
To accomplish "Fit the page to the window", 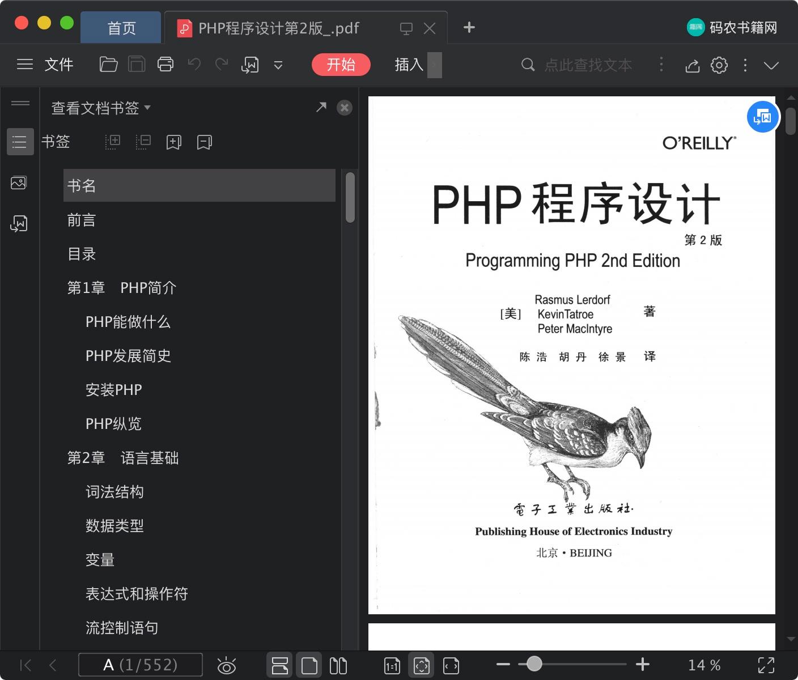I will click(422, 665).
